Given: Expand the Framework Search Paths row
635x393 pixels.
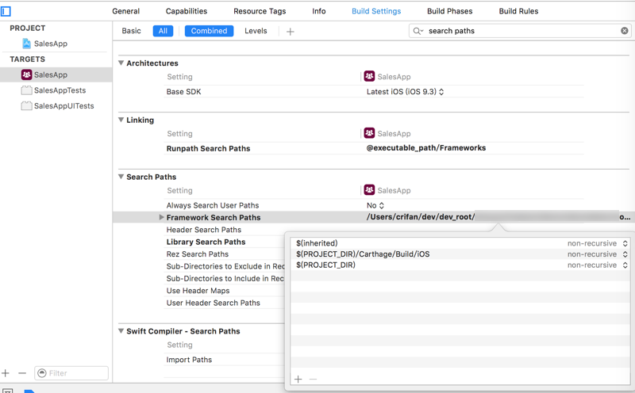Looking at the screenshot, I should click(x=161, y=217).
